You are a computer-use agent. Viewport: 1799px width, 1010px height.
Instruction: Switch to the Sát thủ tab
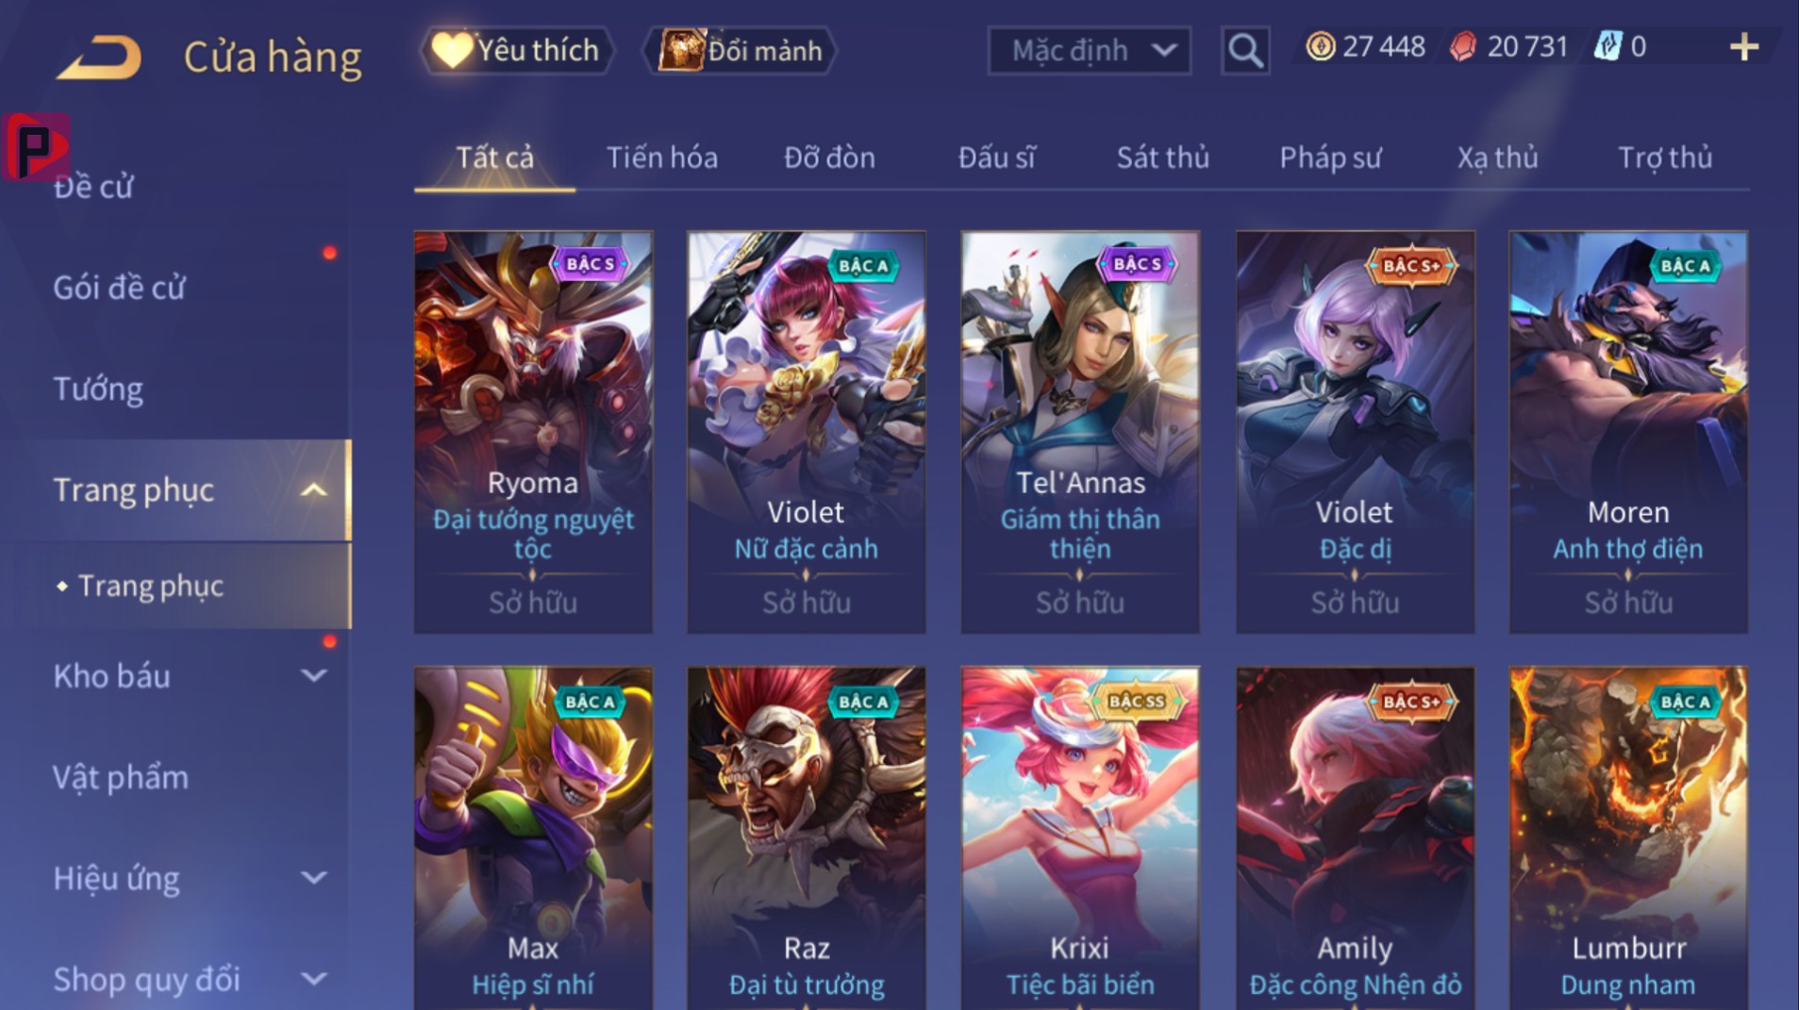(x=1162, y=157)
